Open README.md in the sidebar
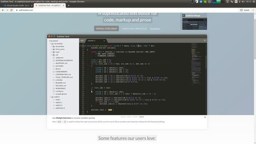This screenshot has width=256, height=144. click(60, 83)
